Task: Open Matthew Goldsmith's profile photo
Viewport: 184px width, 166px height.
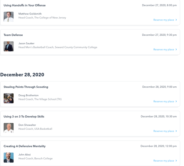Action: [9, 17]
